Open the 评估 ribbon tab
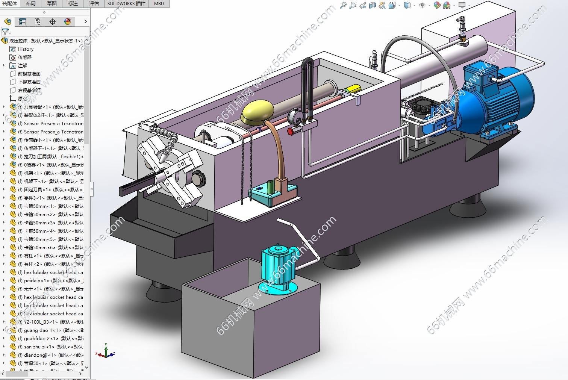This screenshot has height=380, width=568. point(94,3)
